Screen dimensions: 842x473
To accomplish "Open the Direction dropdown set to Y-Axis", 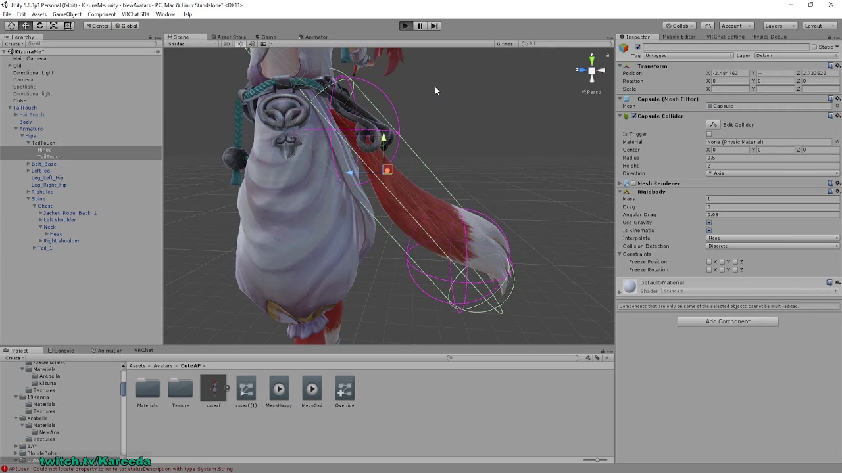I will tap(773, 173).
